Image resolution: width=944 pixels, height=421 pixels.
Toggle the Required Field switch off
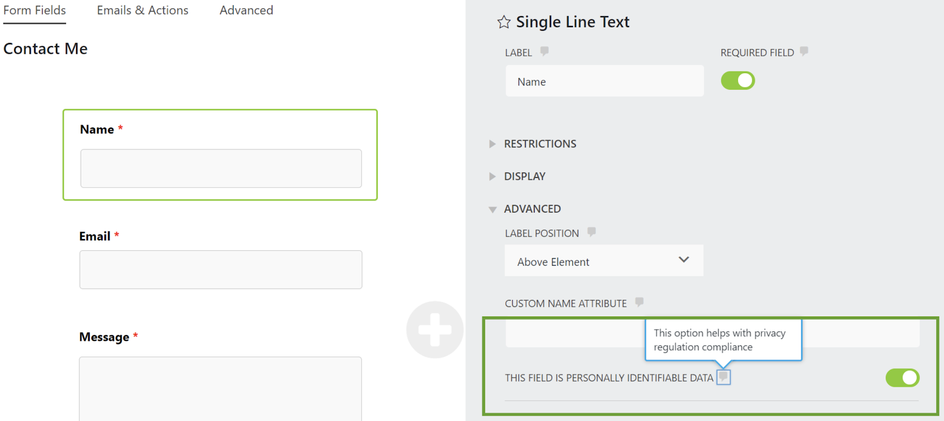point(737,81)
